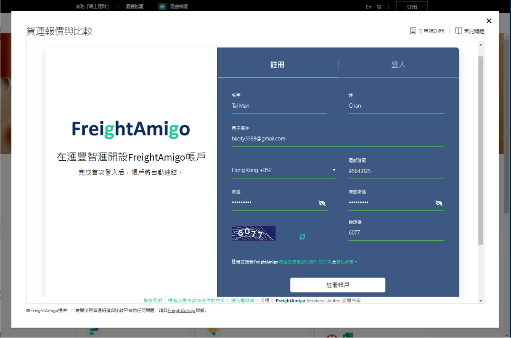Click the 姓 field containing Chan
511x338 pixels.
coord(396,106)
